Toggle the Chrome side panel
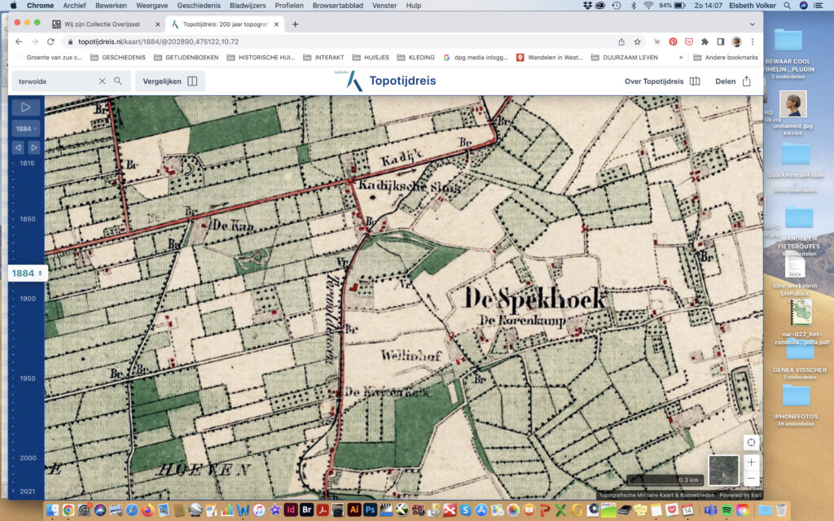Viewport: 834px width, 521px height. point(720,42)
